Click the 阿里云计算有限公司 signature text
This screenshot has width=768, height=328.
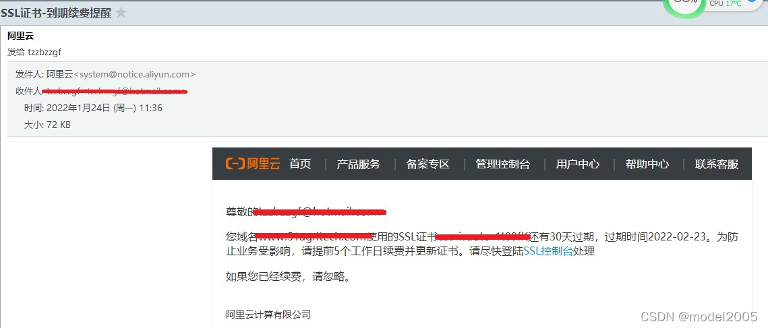click(268, 315)
